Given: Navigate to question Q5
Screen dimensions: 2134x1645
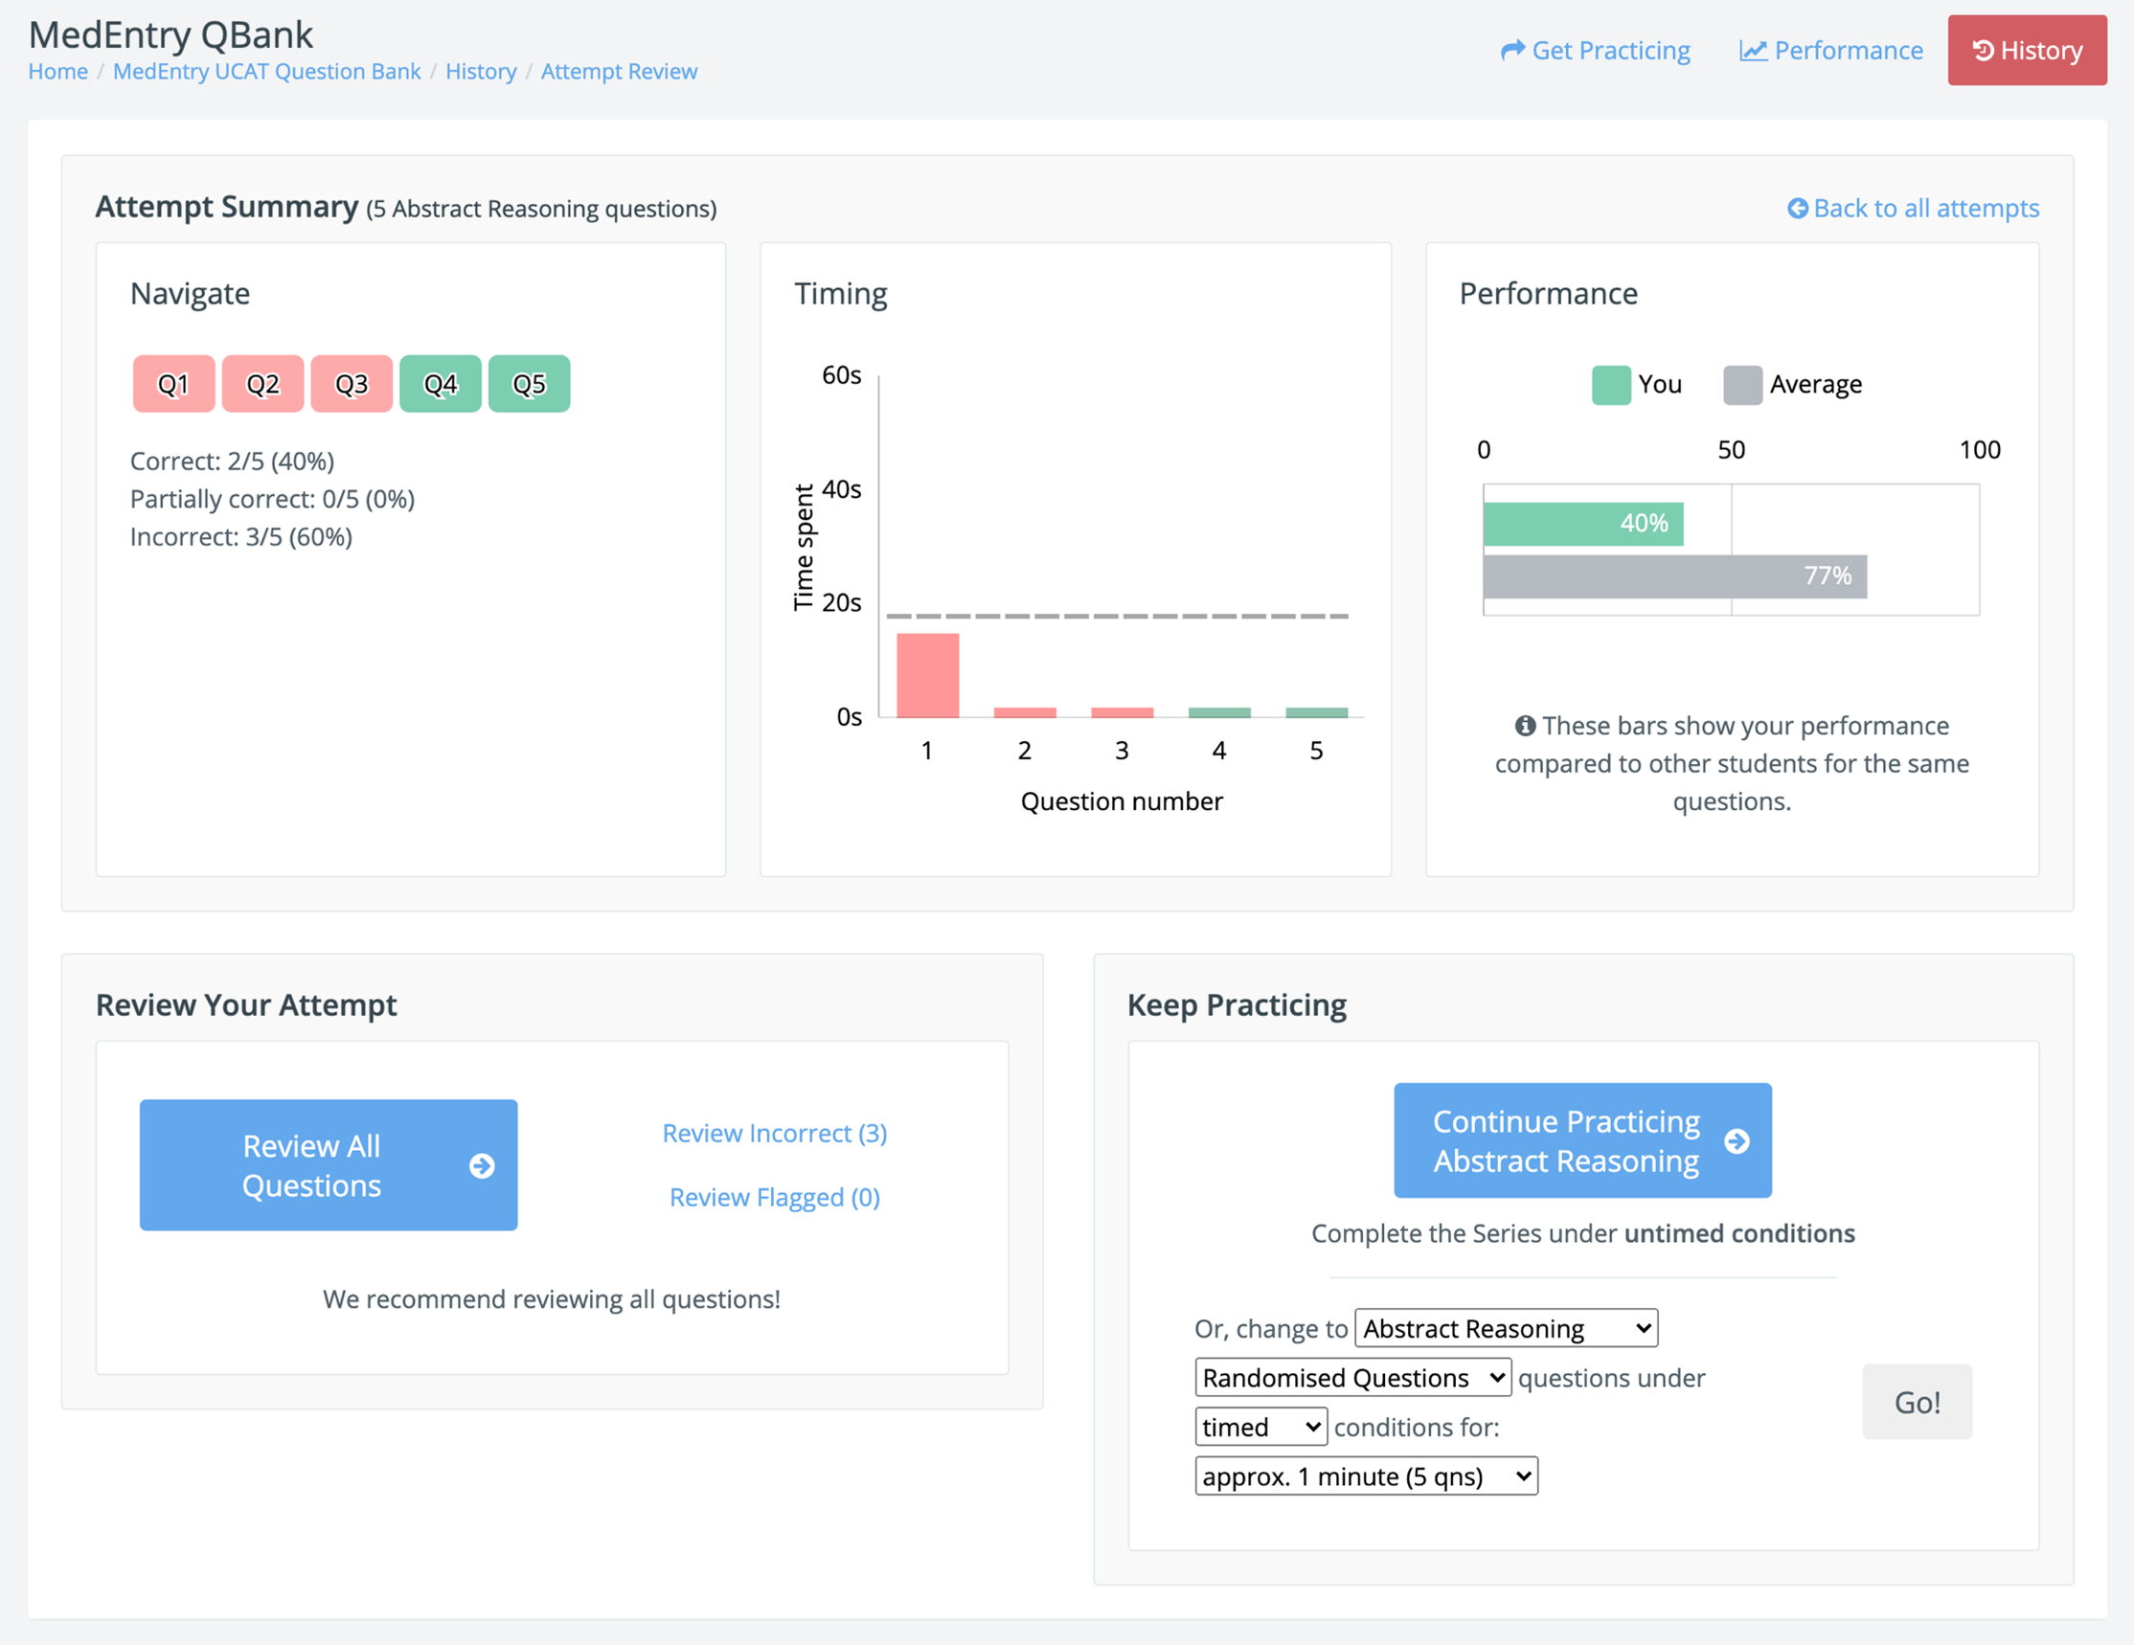Looking at the screenshot, I should point(530,384).
